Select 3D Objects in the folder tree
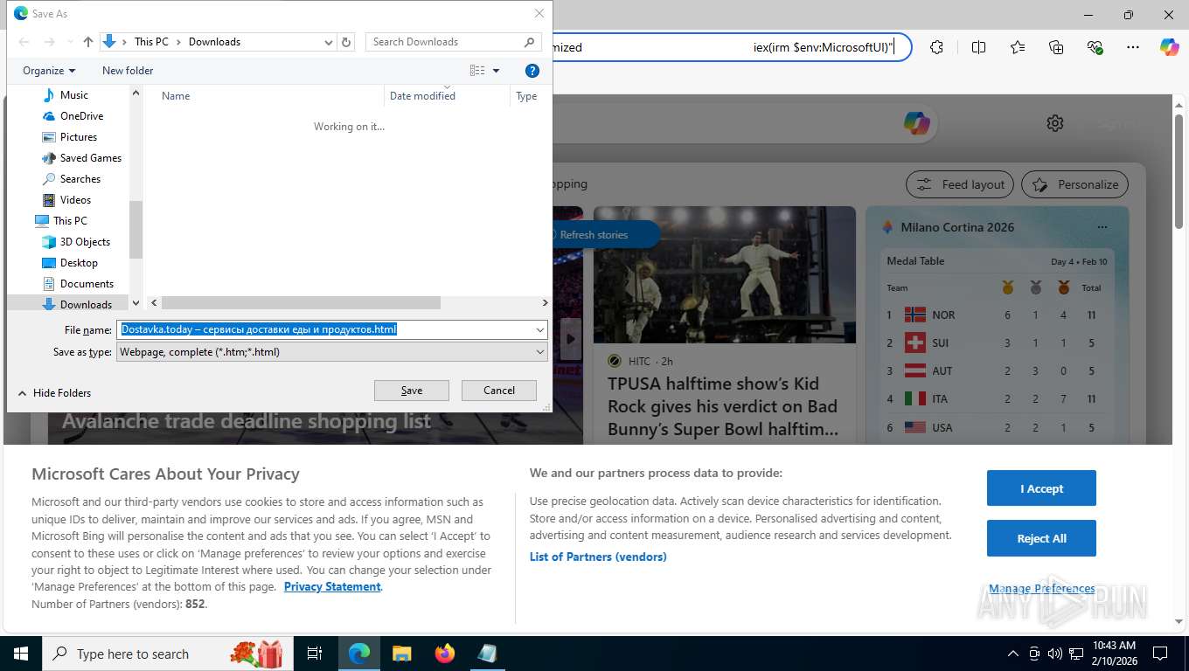 [85, 242]
